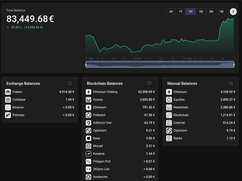Click the 4,104.92 € Ethereum manual value
Viewport: 242px width, 181px height.
(228, 92)
